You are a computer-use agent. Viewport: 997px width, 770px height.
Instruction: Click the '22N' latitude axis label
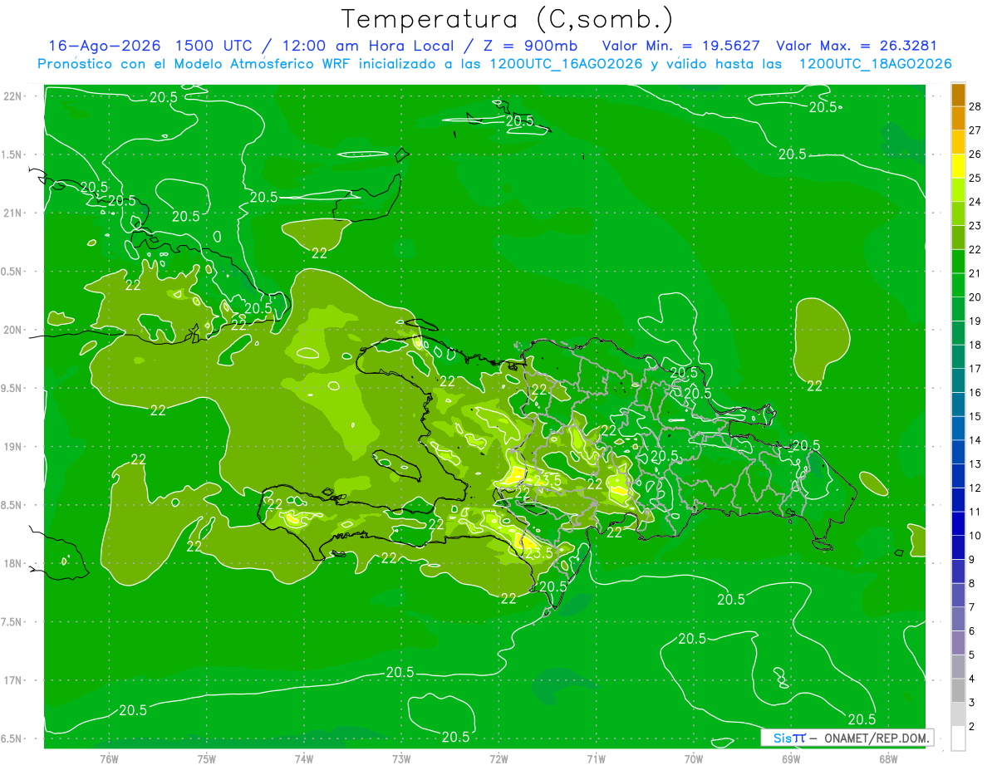click(12, 96)
